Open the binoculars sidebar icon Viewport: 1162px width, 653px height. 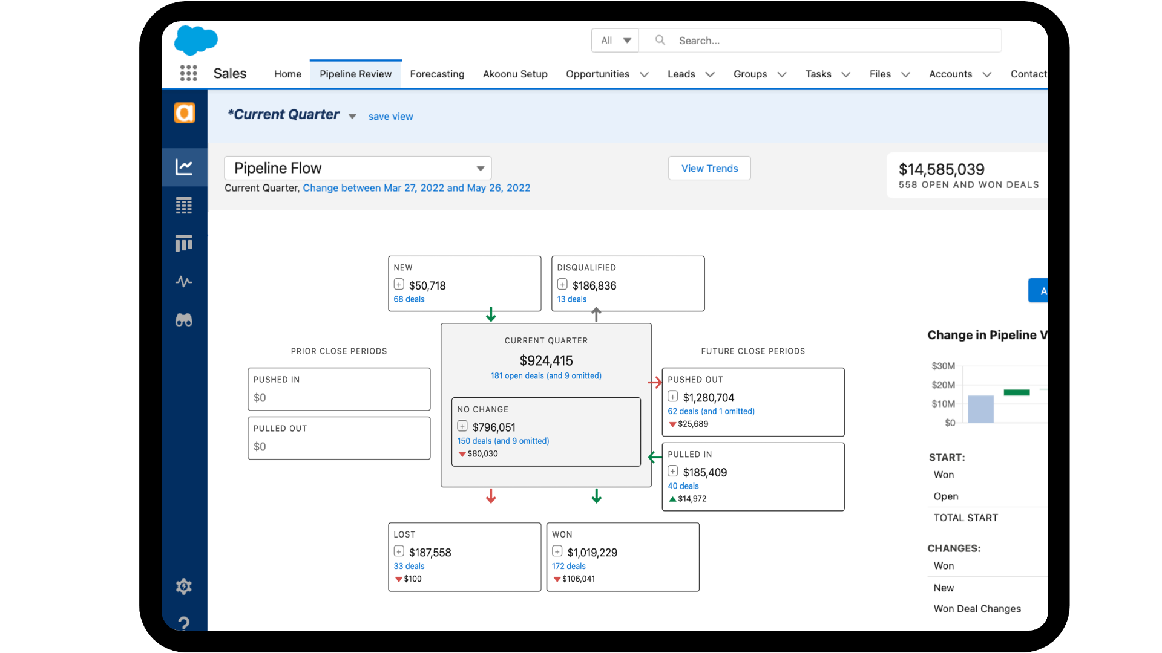click(x=184, y=320)
